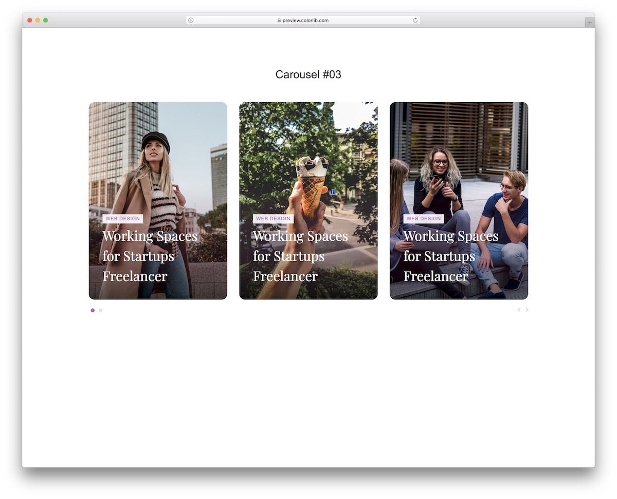Click the yellow minimize window button

click(x=38, y=20)
